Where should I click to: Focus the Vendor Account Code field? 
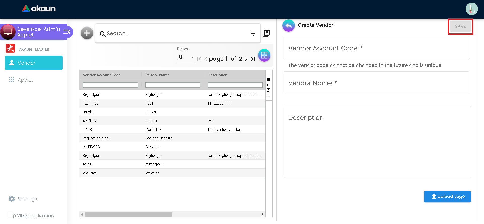[x=376, y=48]
